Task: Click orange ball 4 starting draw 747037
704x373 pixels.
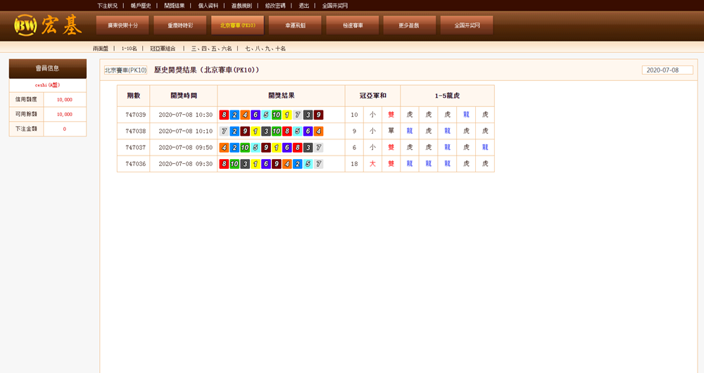Action: click(x=224, y=148)
